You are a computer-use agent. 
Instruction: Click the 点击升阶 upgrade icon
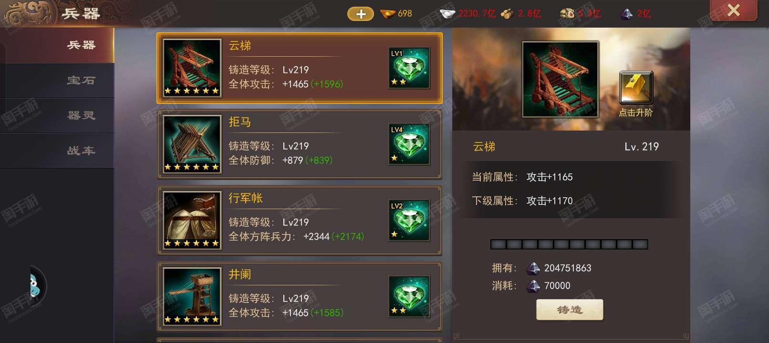636,88
